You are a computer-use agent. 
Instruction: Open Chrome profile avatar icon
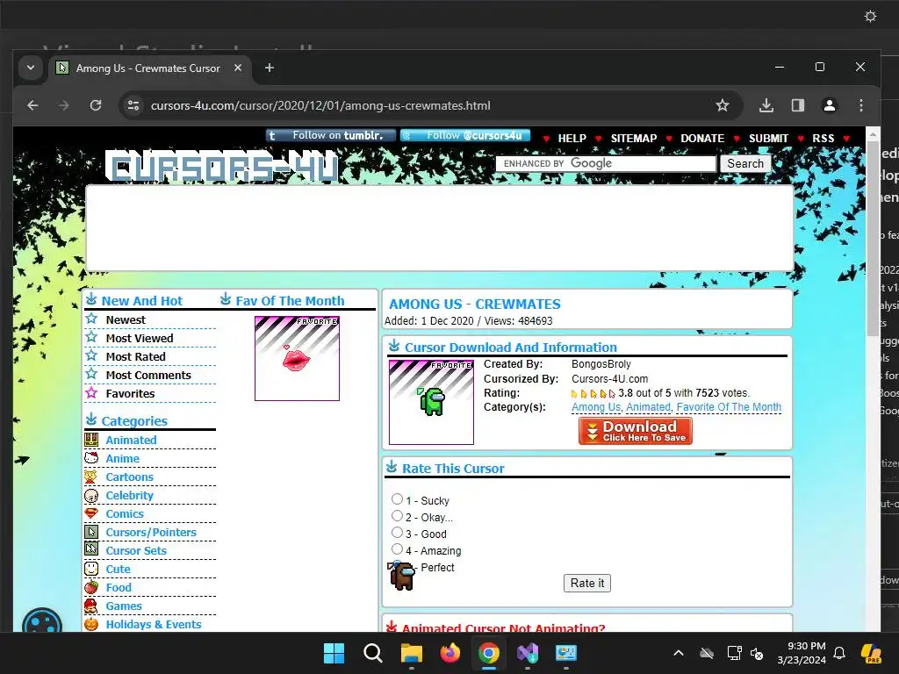[829, 105]
